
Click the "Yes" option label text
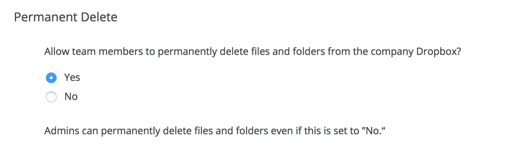click(x=72, y=77)
